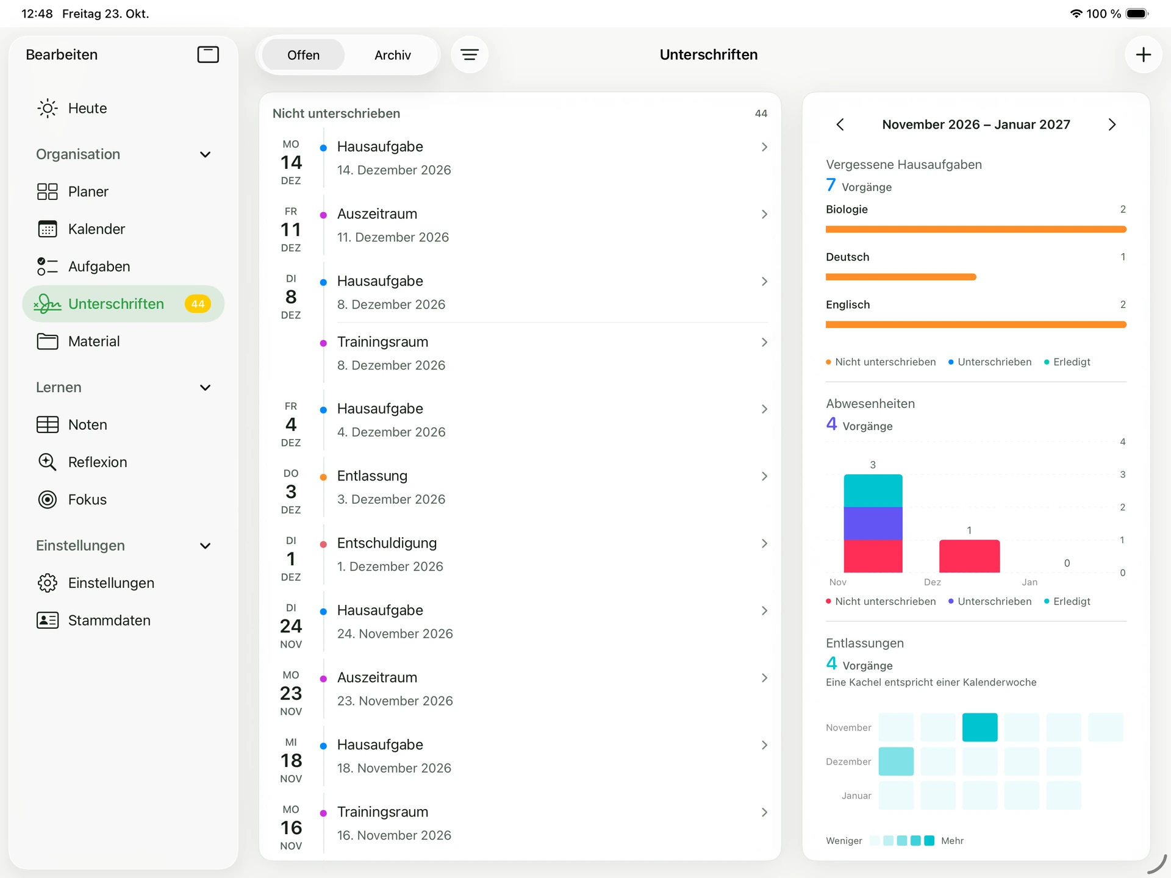The image size is (1171, 878).
Task: Click the Bearbeiten button
Action: point(62,55)
